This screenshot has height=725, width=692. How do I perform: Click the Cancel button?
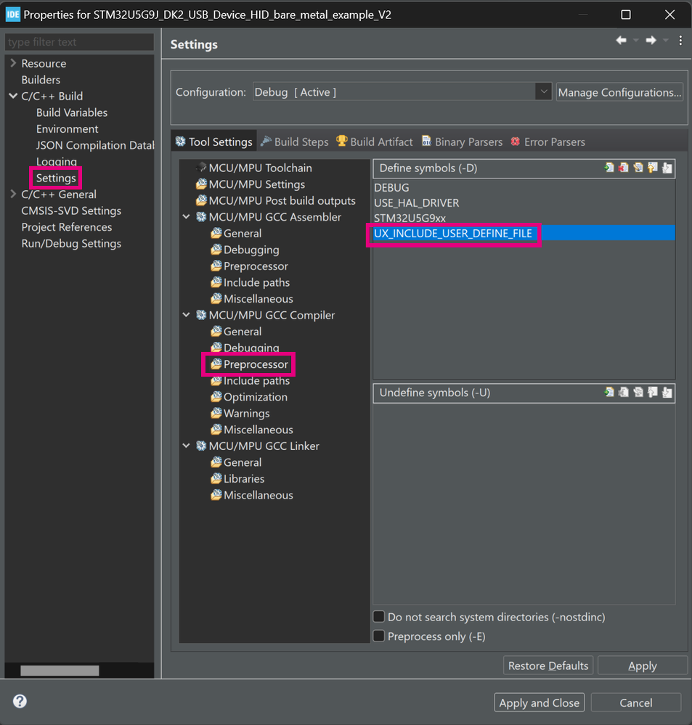pyautogui.click(x=635, y=703)
